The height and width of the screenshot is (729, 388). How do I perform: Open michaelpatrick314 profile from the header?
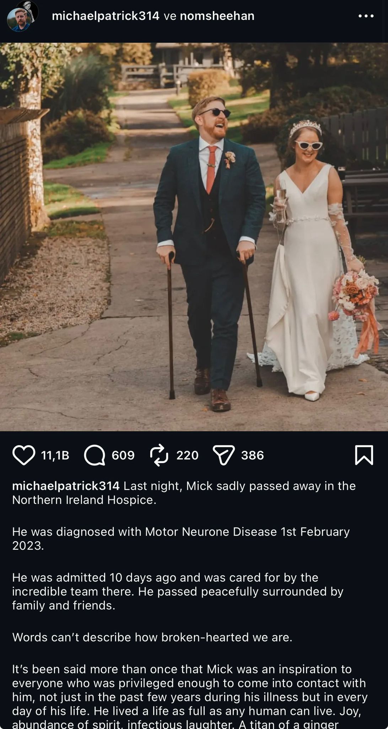coord(106,16)
